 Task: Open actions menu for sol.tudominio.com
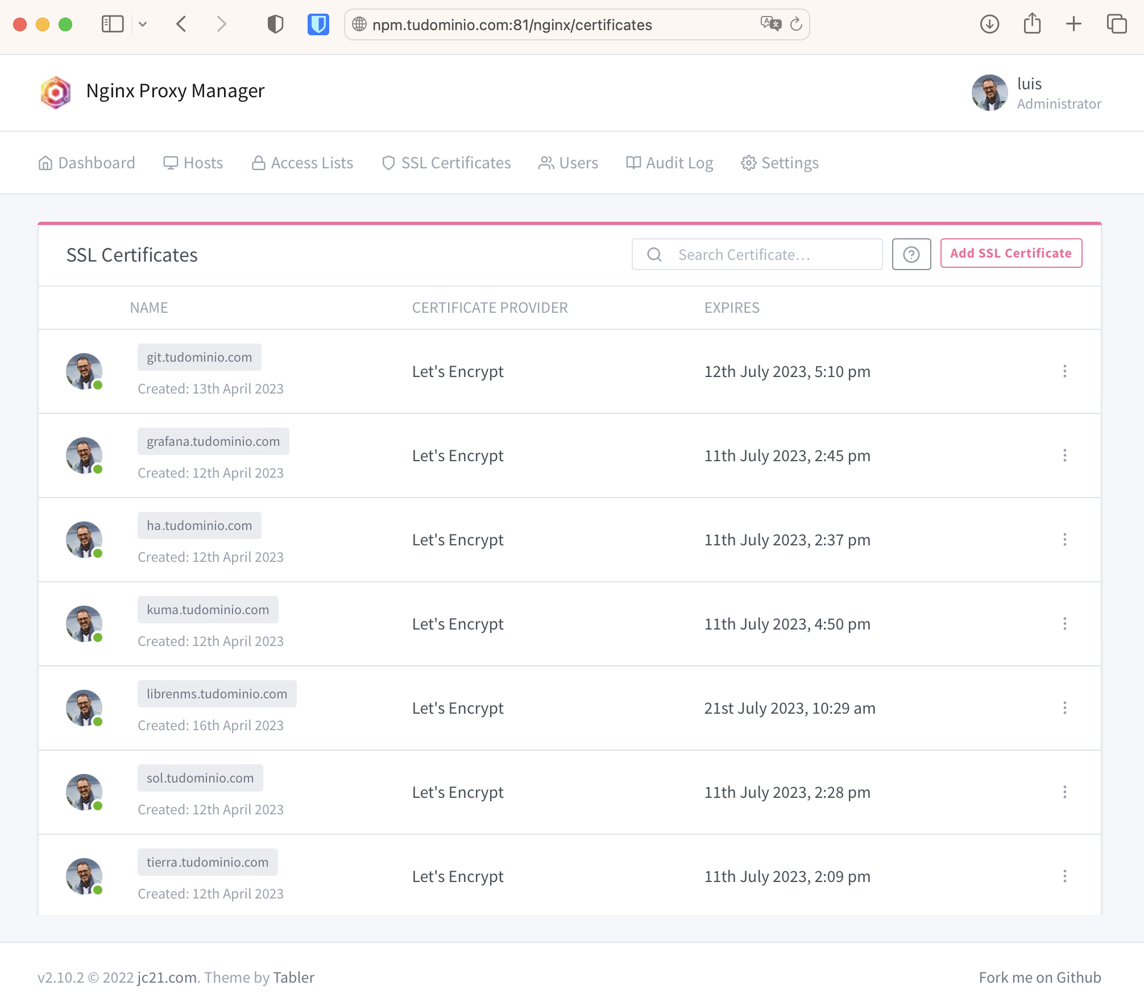point(1065,792)
